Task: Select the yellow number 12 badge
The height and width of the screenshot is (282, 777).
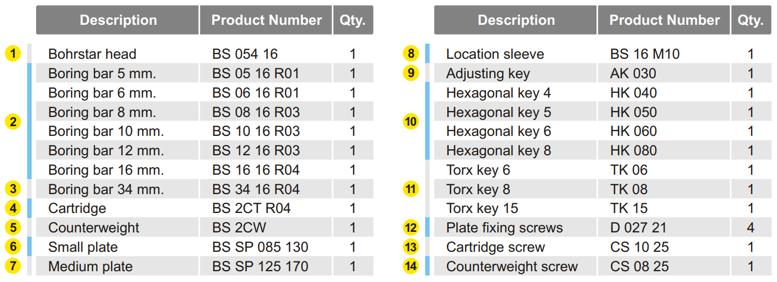Action: pos(411,228)
